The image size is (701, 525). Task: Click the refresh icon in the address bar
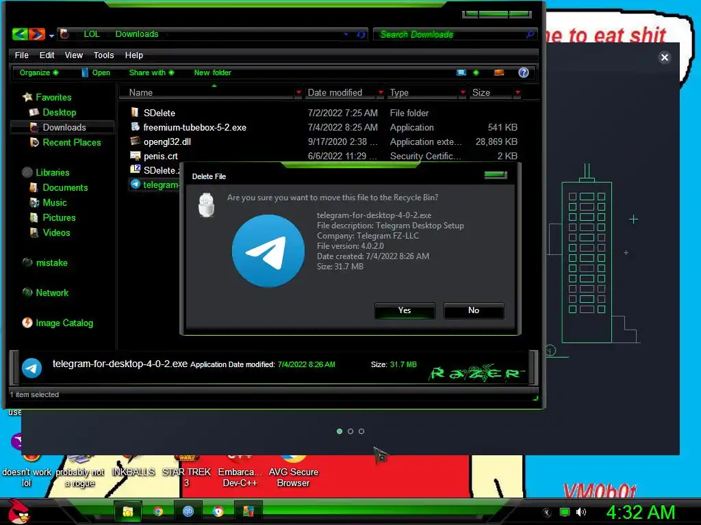[x=360, y=34]
